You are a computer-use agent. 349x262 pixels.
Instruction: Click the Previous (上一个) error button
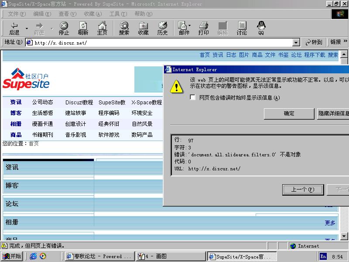tap(303, 190)
